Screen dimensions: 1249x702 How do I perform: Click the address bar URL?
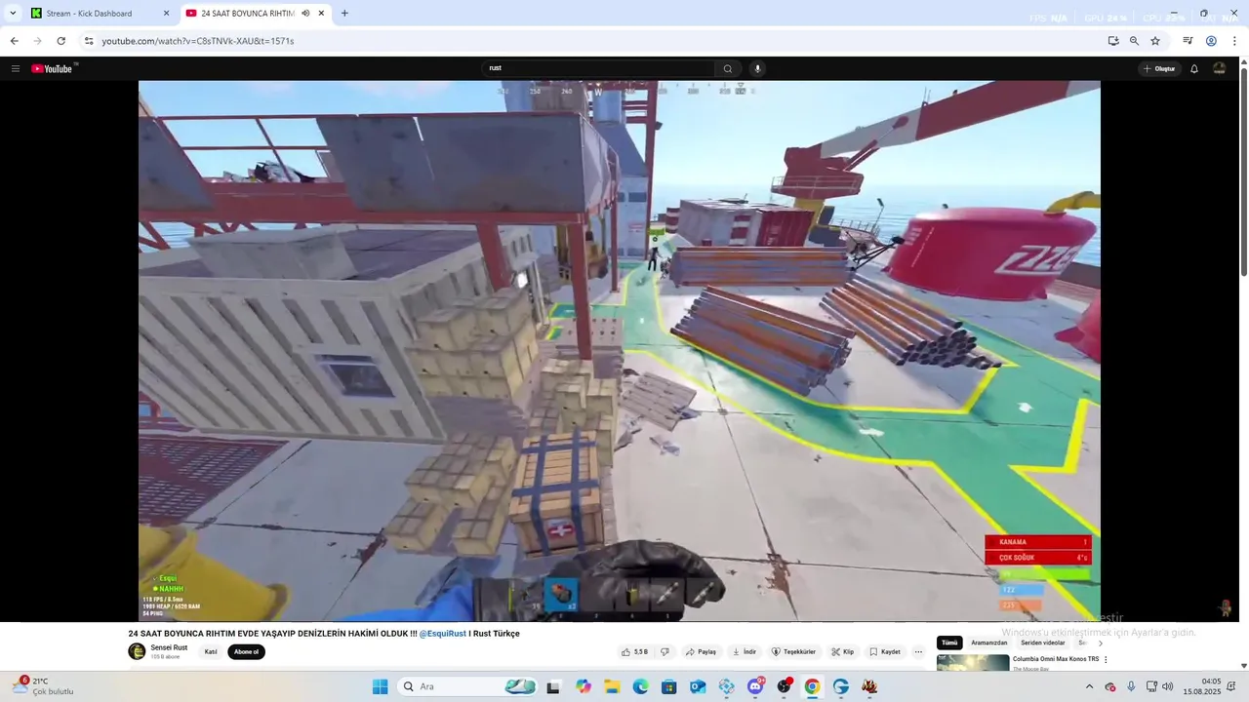coord(198,41)
